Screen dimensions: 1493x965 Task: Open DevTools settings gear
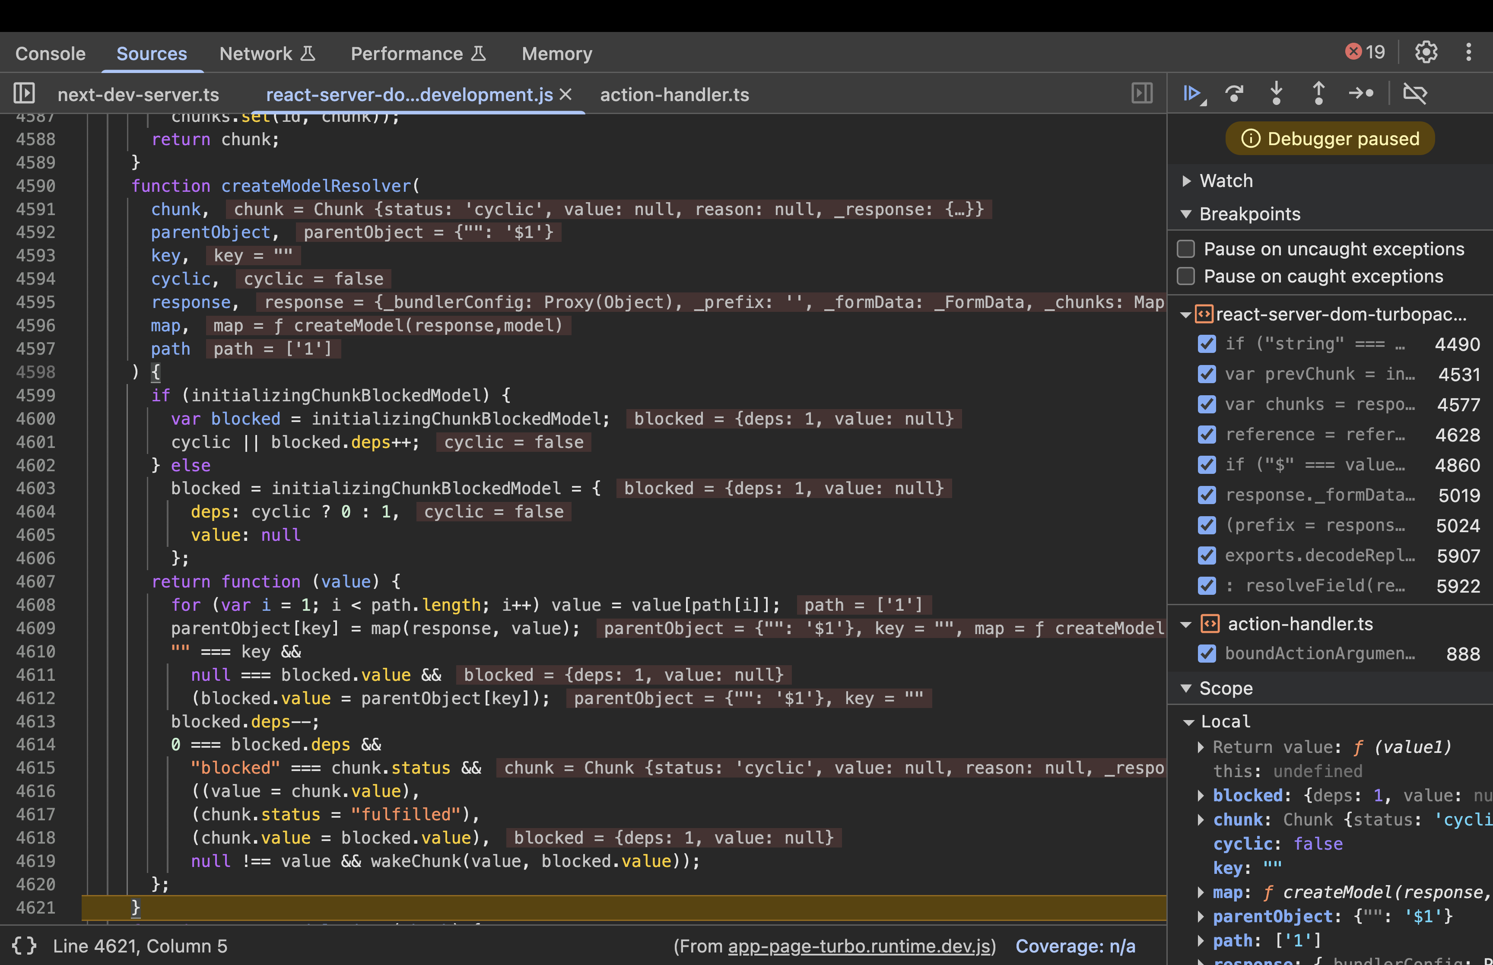pos(1426,52)
